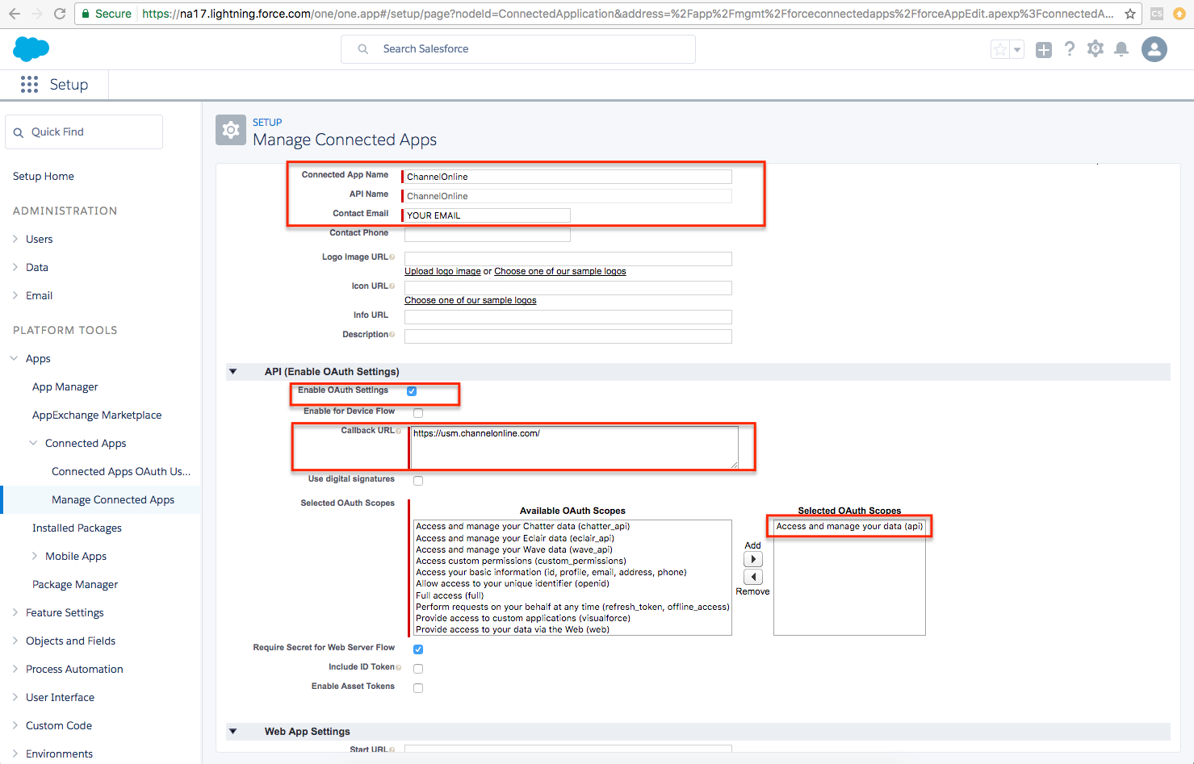Click the Help question mark icon
The height and width of the screenshot is (764, 1194).
coord(1070,49)
